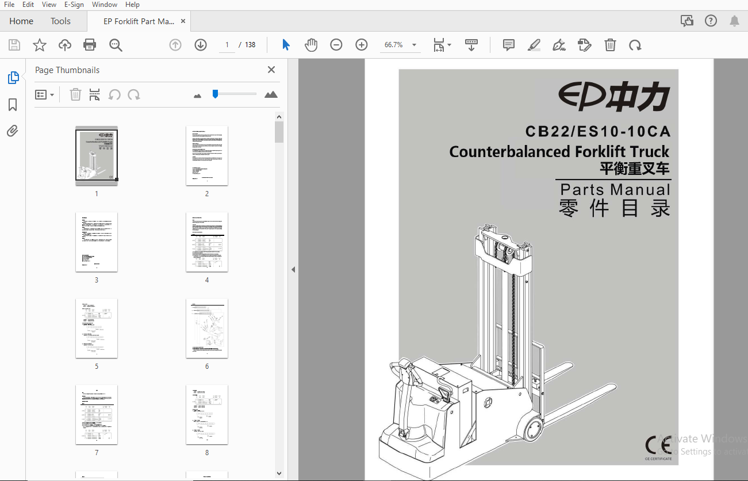Collapse the navigation pane arrow
Screen dimensions: 748x481
pos(293,269)
